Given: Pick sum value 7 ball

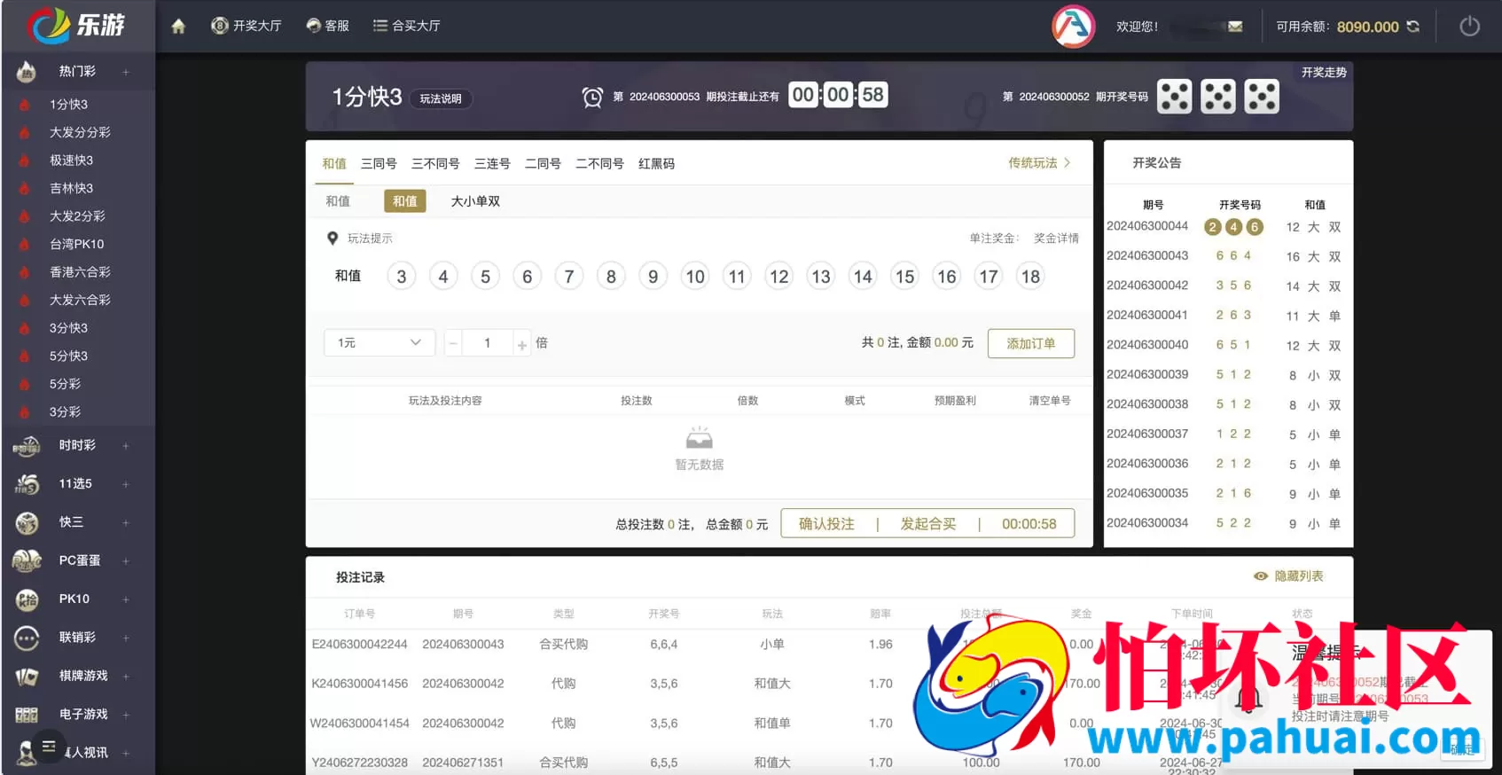Looking at the screenshot, I should [x=569, y=277].
